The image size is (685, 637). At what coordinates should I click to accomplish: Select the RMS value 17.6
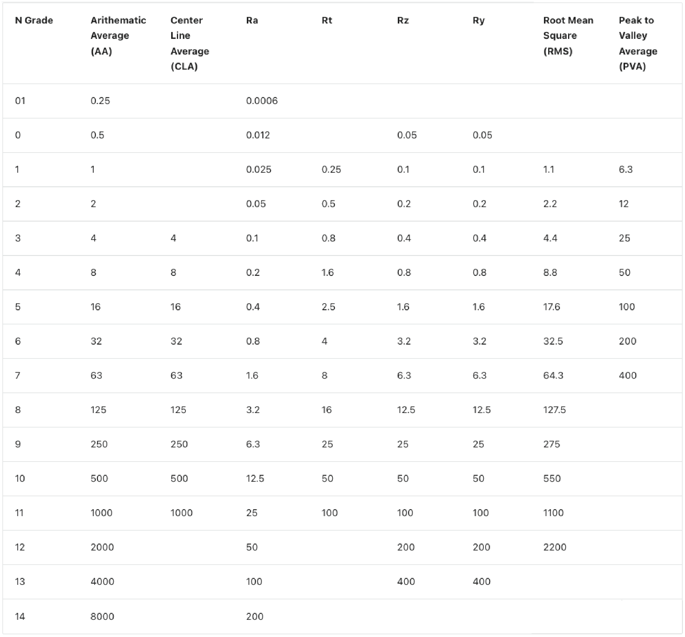tap(552, 306)
